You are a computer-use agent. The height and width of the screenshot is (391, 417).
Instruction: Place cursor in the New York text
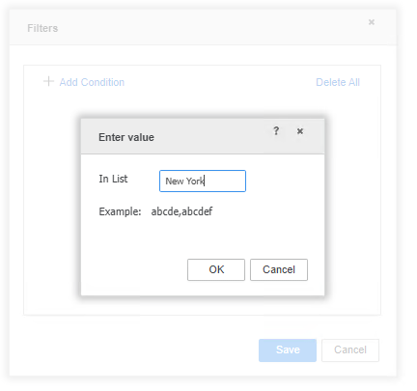[x=184, y=182]
